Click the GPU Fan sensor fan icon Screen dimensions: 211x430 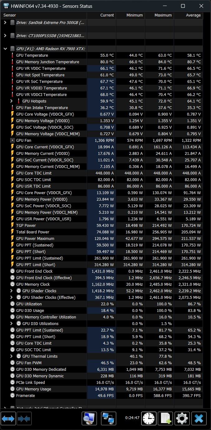(12, 140)
